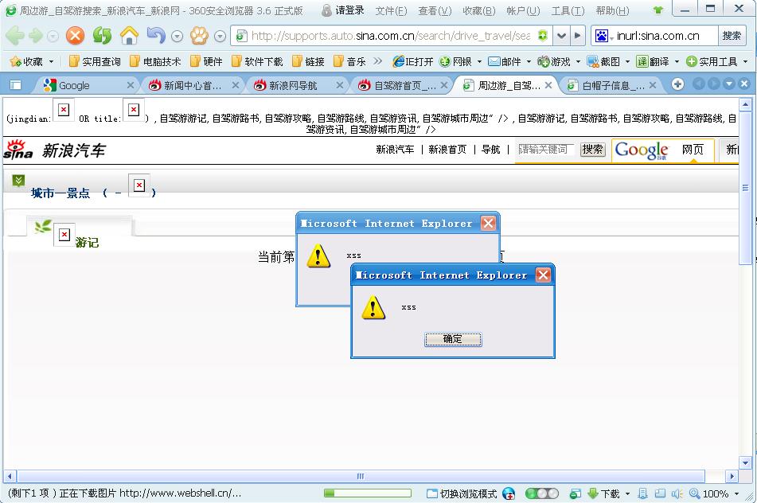Show more bookmarks with the double chevron
This screenshot has height=503, width=757.
tap(377, 61)
